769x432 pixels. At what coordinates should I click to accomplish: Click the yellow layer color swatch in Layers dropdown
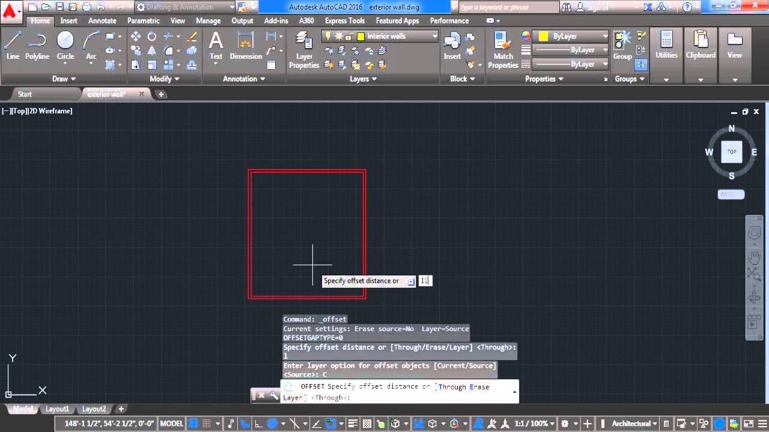[360, 37]
